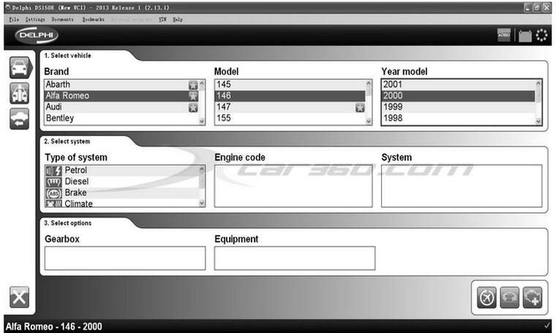Select Alfa Romeo in Brand list
558x333 pixels.
(121, 96)
